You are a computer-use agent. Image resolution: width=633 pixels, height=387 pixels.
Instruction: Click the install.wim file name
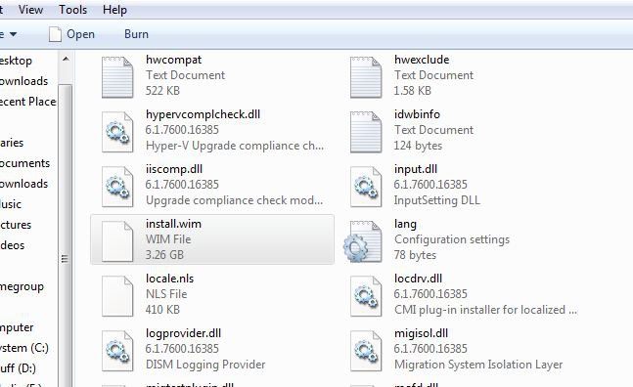[x=173, y=224]
